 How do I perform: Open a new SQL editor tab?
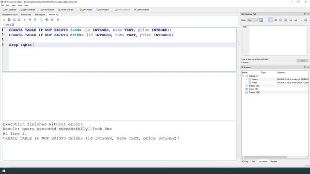click(4, 20)
